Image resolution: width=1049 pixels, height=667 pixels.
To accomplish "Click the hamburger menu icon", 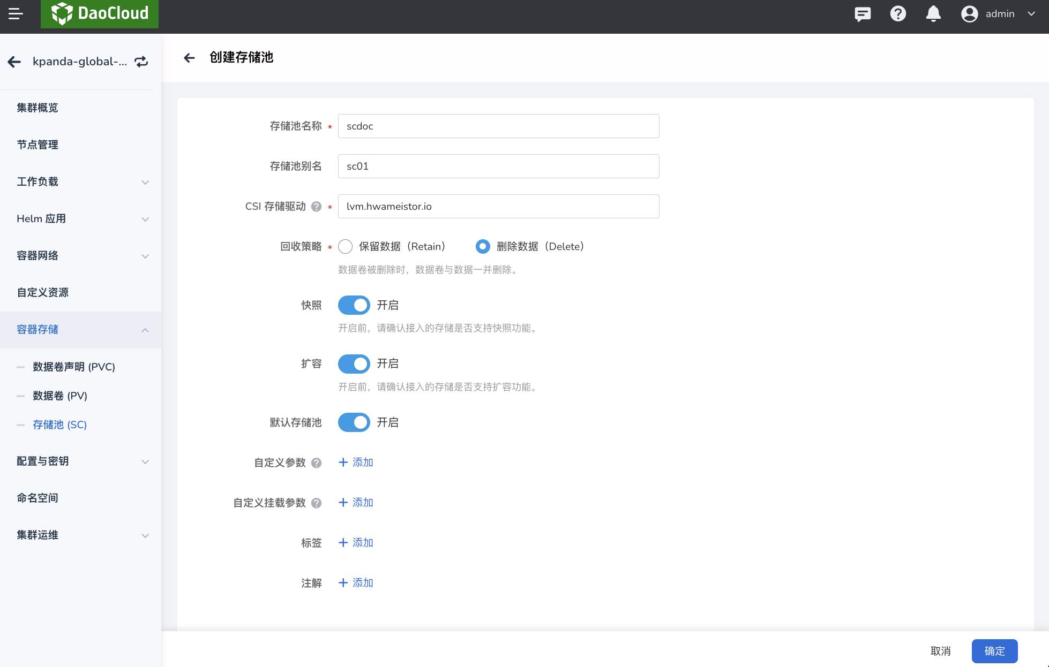I will [x=16, y=14].
